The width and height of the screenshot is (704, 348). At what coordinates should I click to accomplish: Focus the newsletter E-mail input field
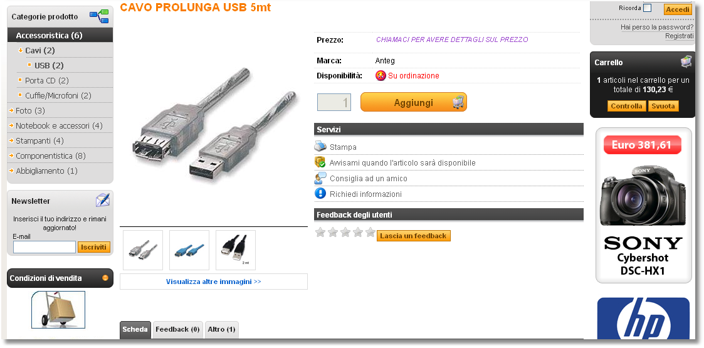click(45, 247)
